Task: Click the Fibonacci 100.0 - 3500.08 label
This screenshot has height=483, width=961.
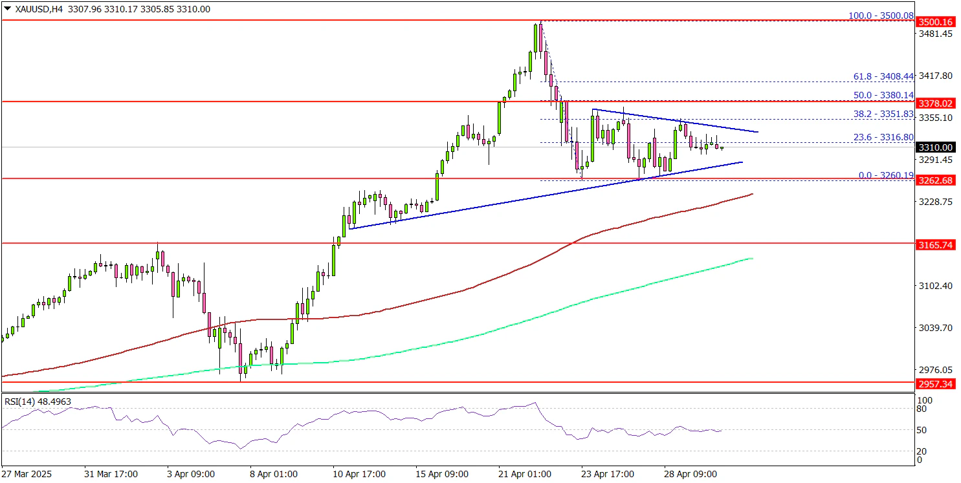Action: [880, 15]
